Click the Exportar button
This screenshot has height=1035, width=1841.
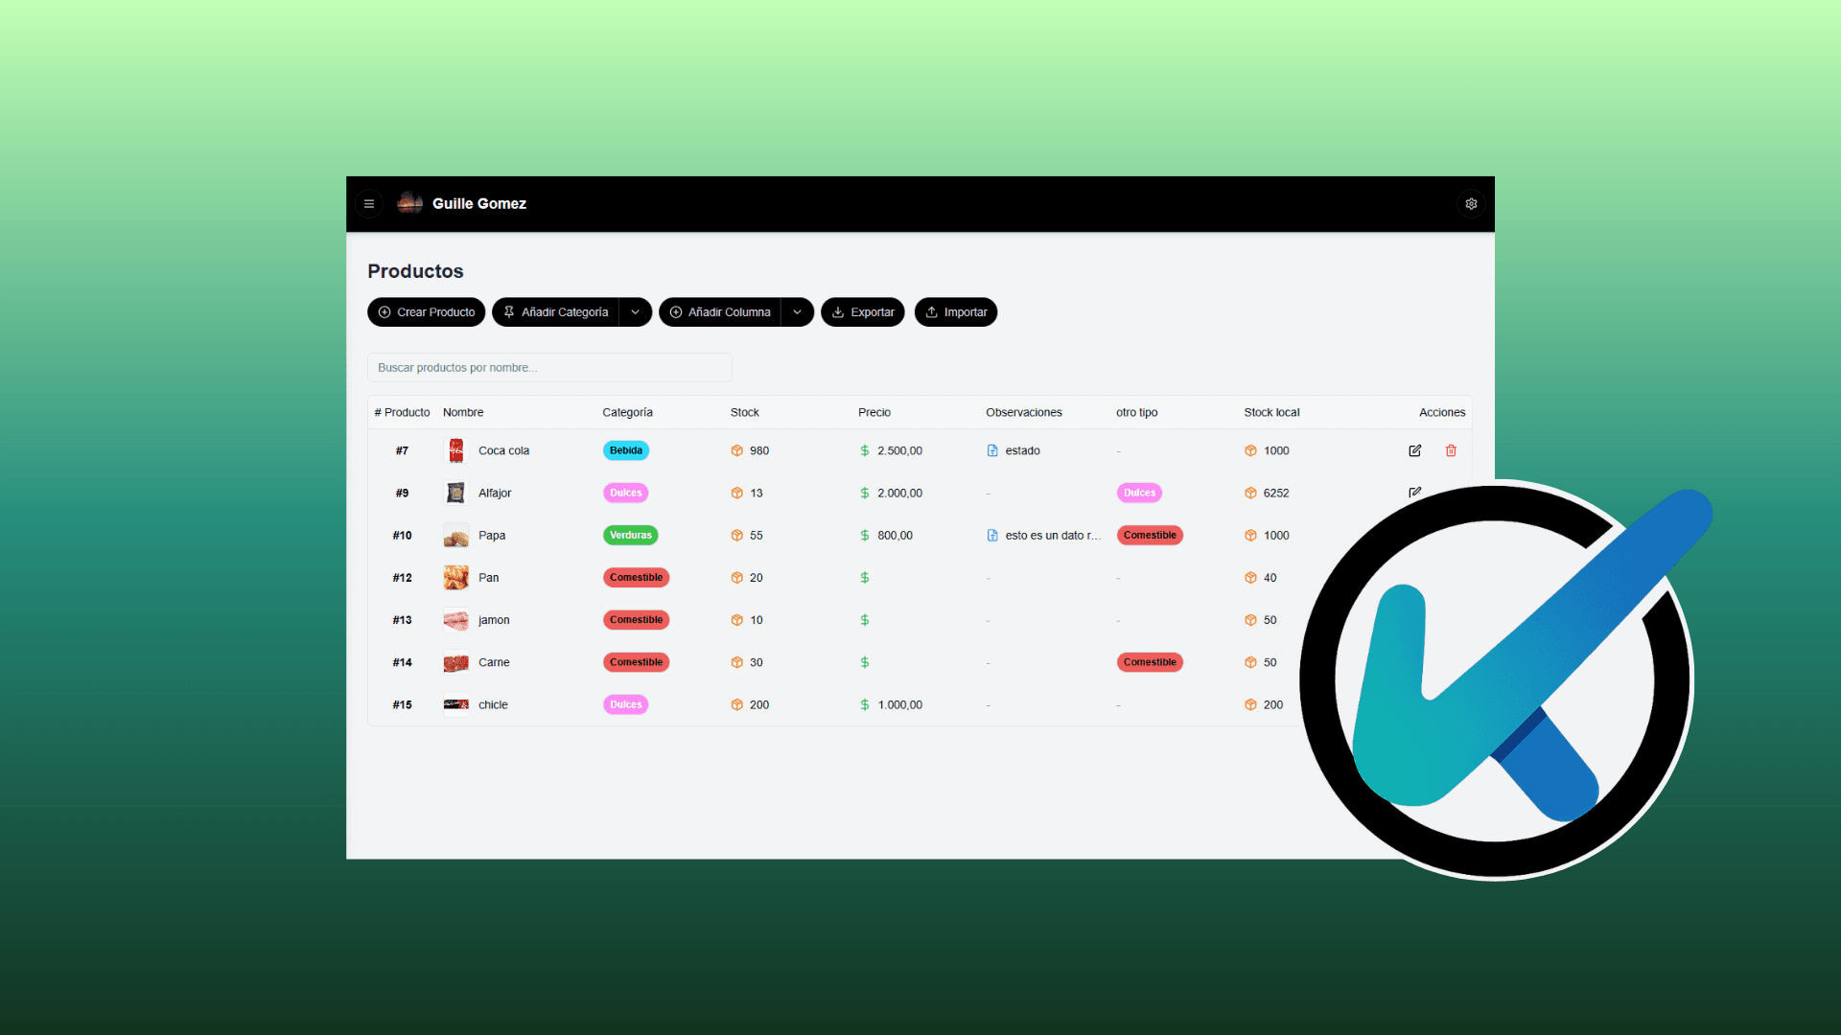pos(862,311)
